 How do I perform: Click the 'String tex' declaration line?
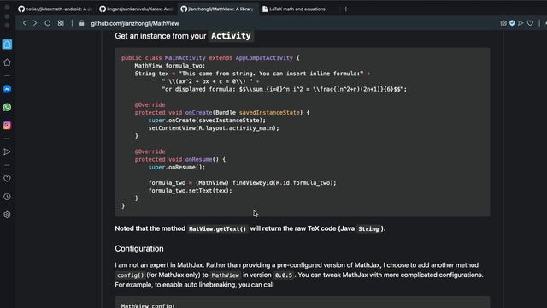(x=253, y=74)
